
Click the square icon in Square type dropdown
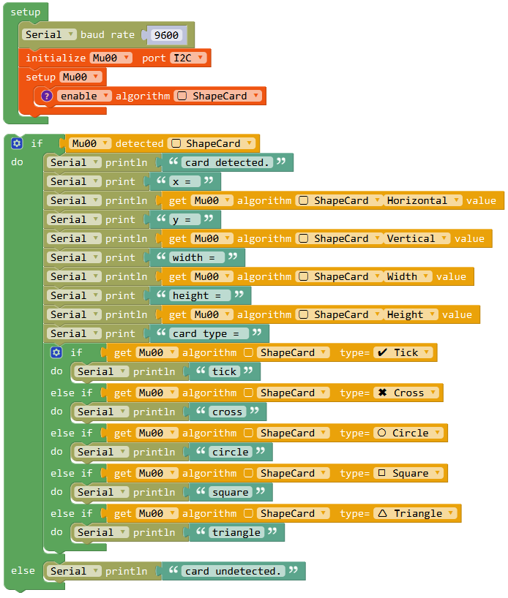point(381,473)
